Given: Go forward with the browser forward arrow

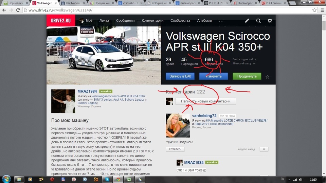Looking at the screenshot, I should click(11, 10).
